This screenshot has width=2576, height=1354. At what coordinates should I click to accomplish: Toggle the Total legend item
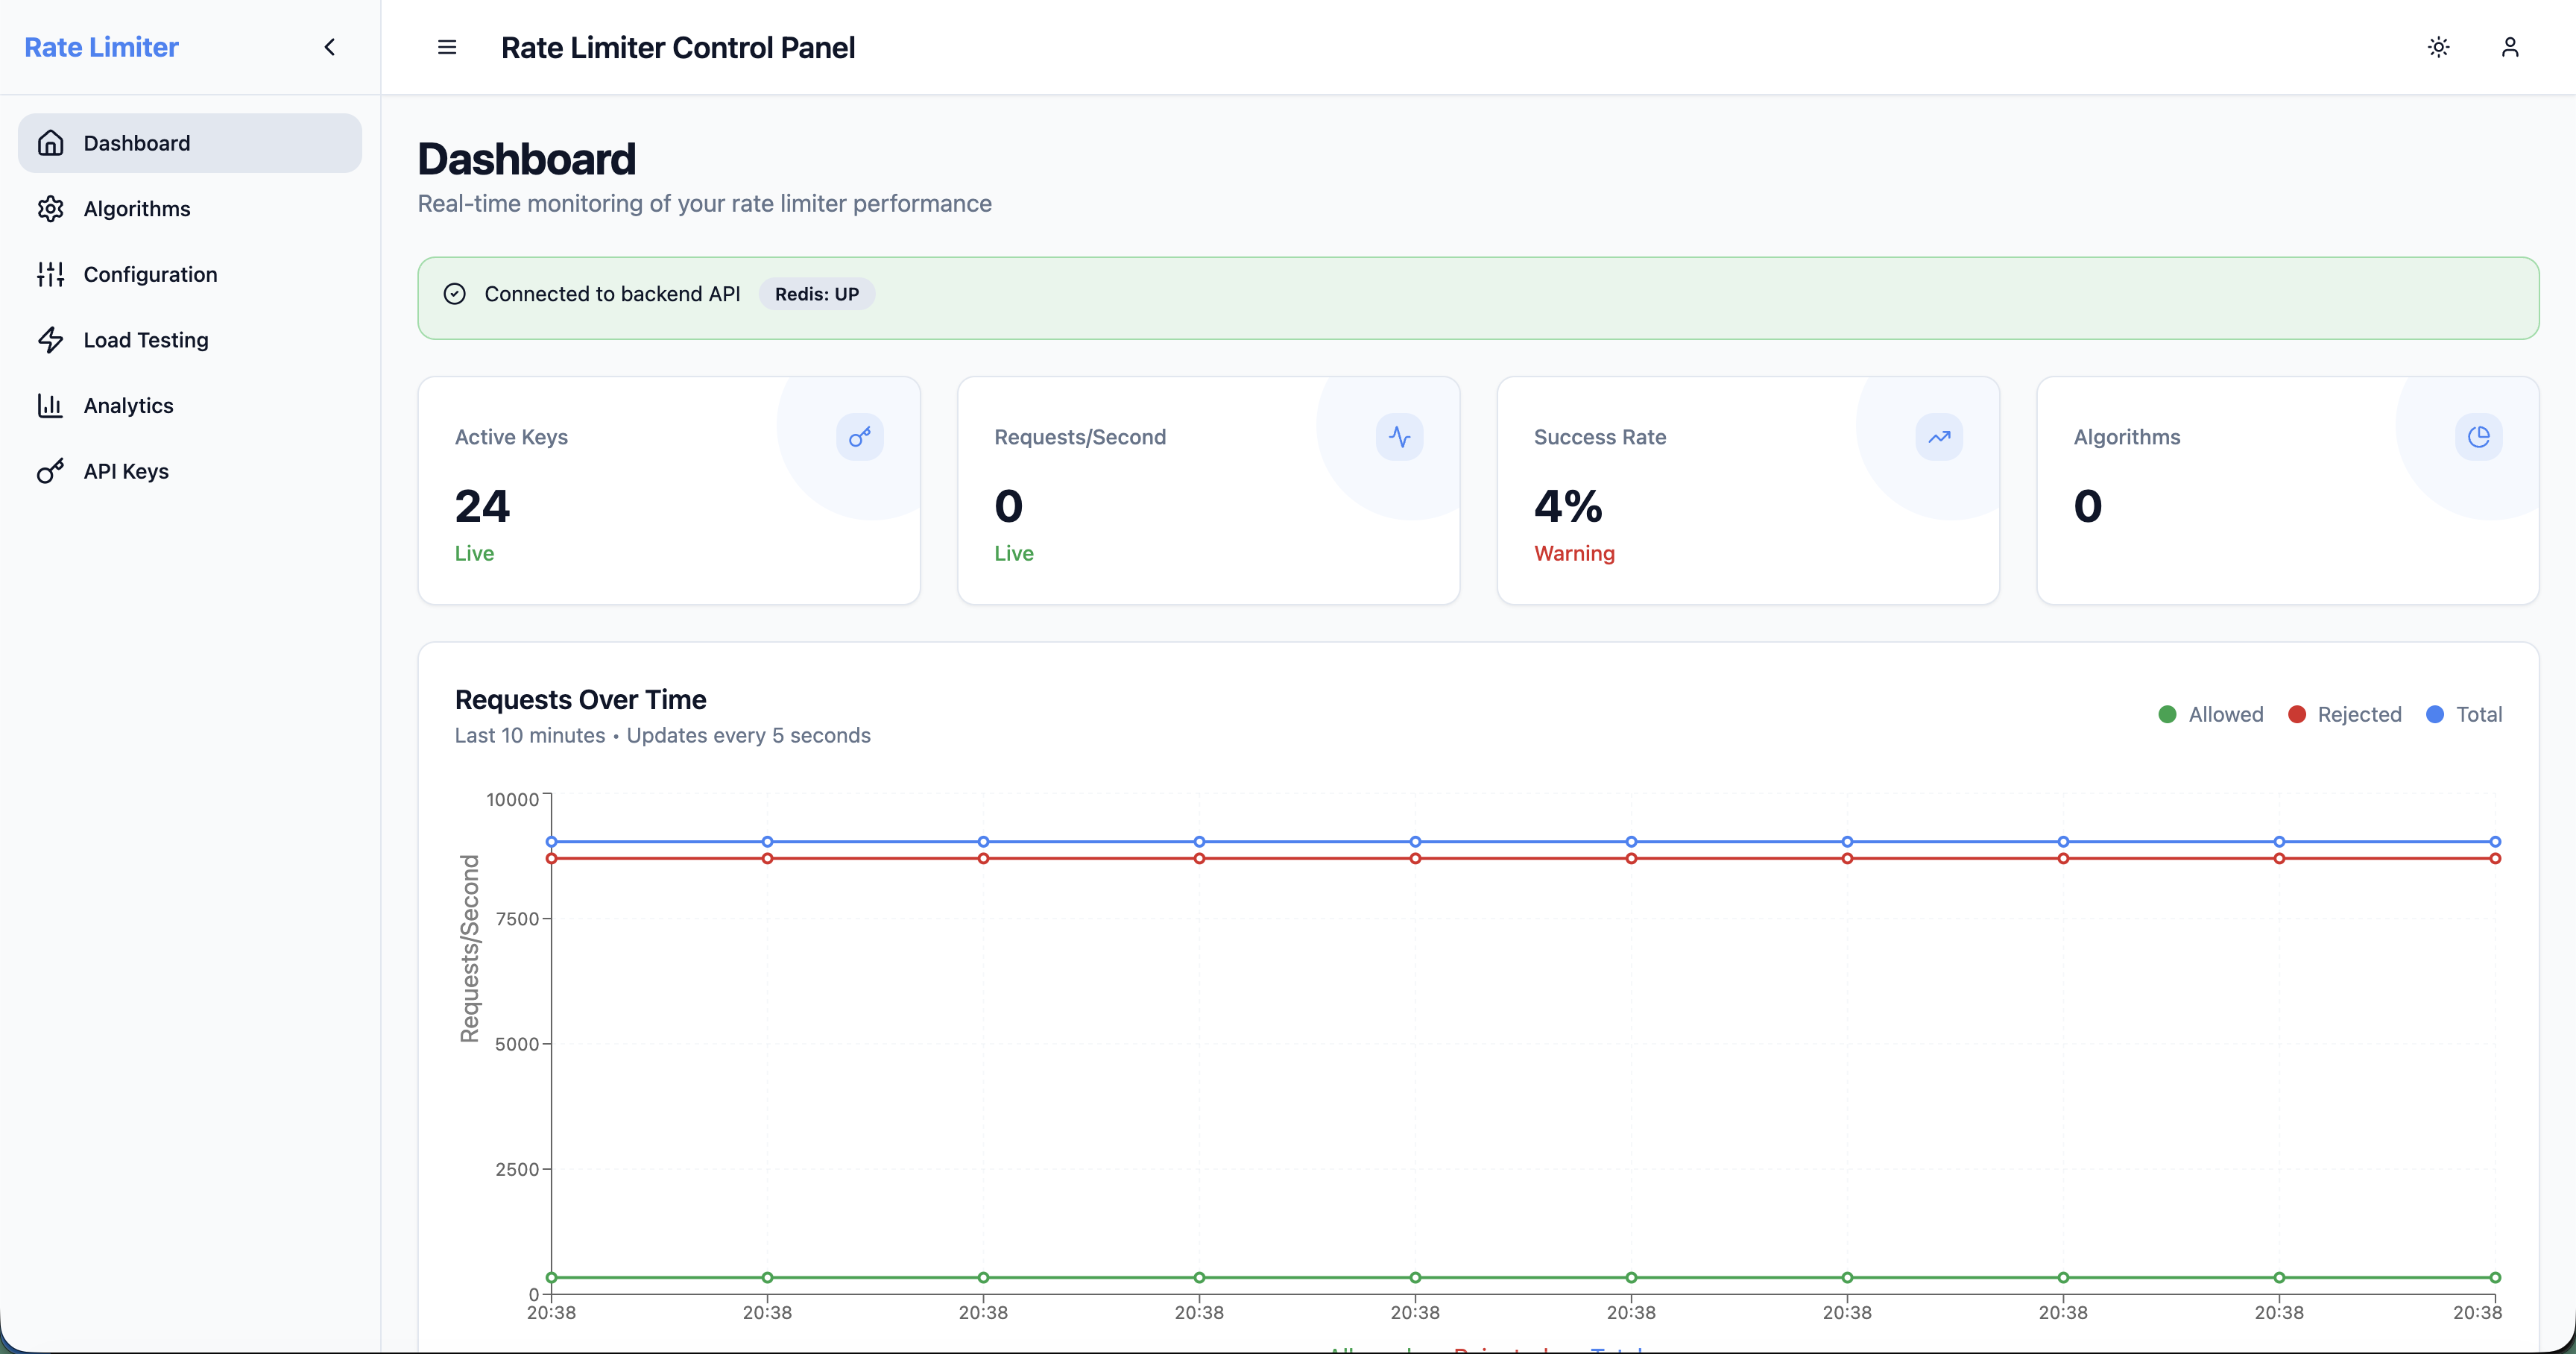pyautogui.click(x=2464, y=714)
